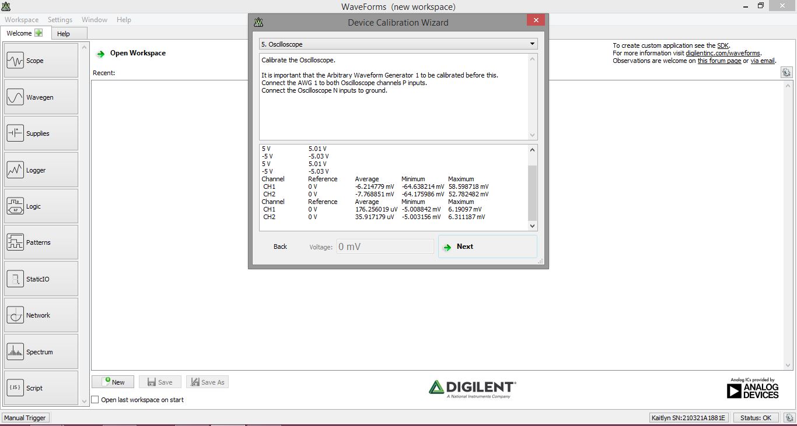Click the instrument sidebar scroll up arrow
This screenshot has width=797, height=426.
point(84,48)
